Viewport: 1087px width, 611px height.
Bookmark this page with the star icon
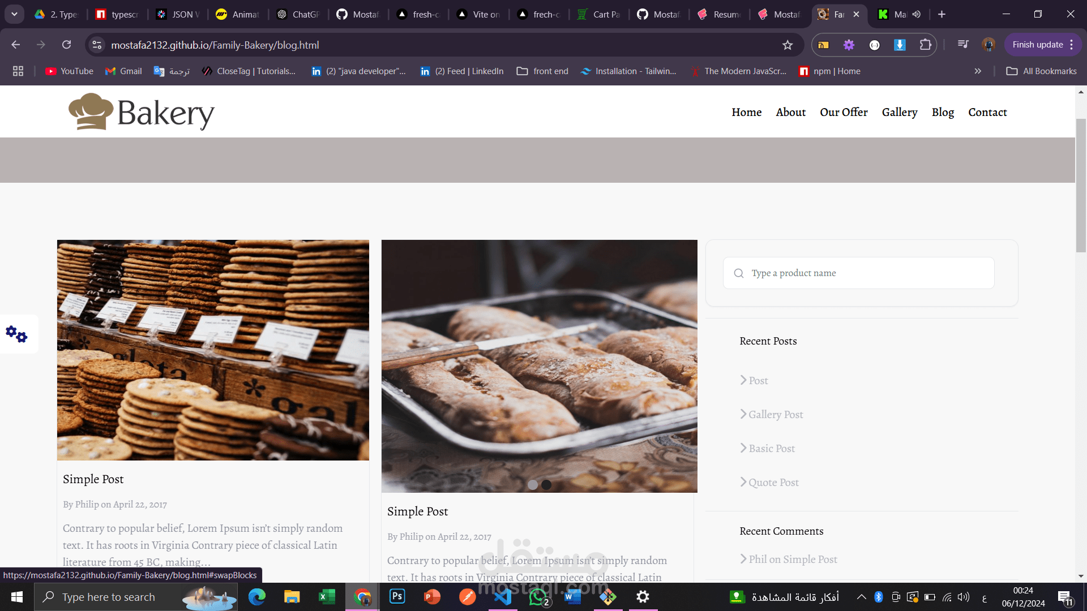pyautogui.click(x=788, y=45)
